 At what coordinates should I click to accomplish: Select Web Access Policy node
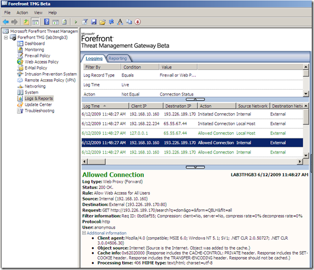[41, 62]
